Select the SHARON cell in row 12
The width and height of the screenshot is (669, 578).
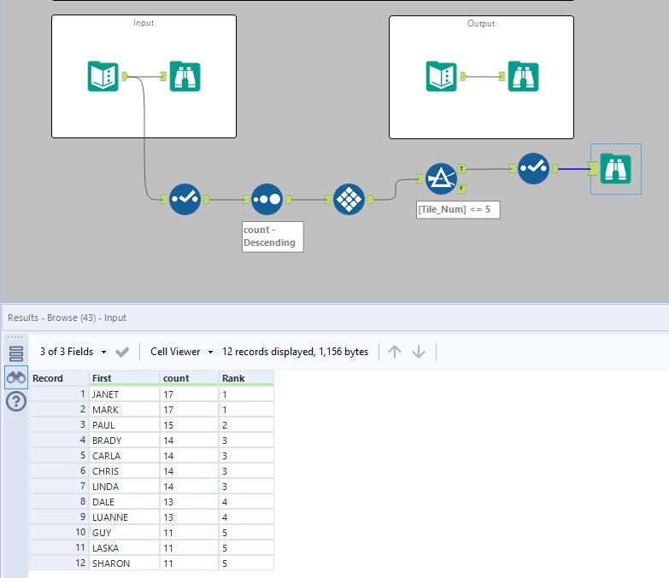click(124, 563)
